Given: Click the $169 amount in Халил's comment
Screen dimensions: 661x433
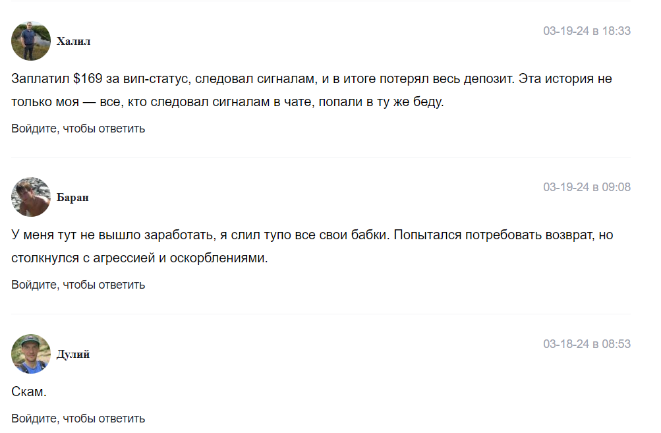Looking at the screenshot, I should coord(88,79).
